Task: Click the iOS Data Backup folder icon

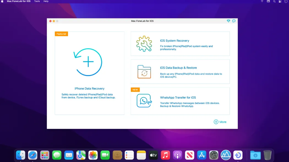Action: 144,72
